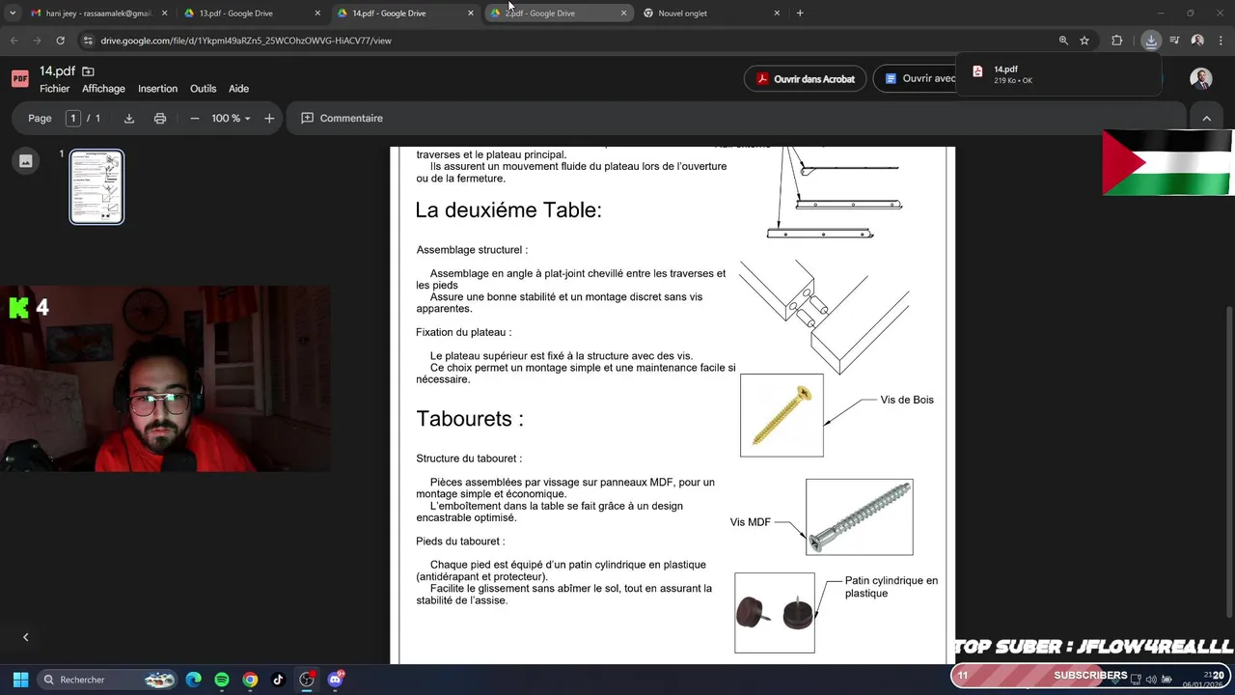Click Ouvrir dans Acrobat button
The width and height of the screenshot is (1235, 695).
806,79
